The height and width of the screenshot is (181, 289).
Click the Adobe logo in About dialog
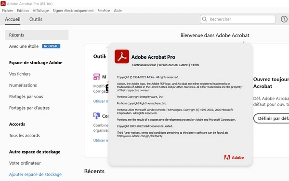click(x=234, y=157)
